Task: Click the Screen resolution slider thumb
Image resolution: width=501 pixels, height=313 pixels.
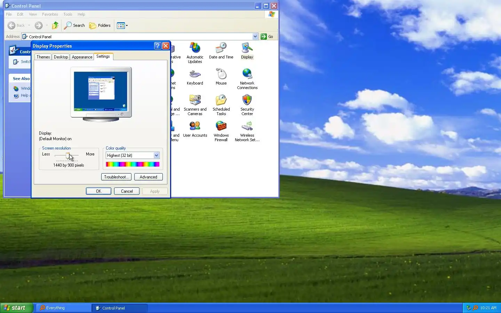Action: pyautogui.click(x=67, y=155)
